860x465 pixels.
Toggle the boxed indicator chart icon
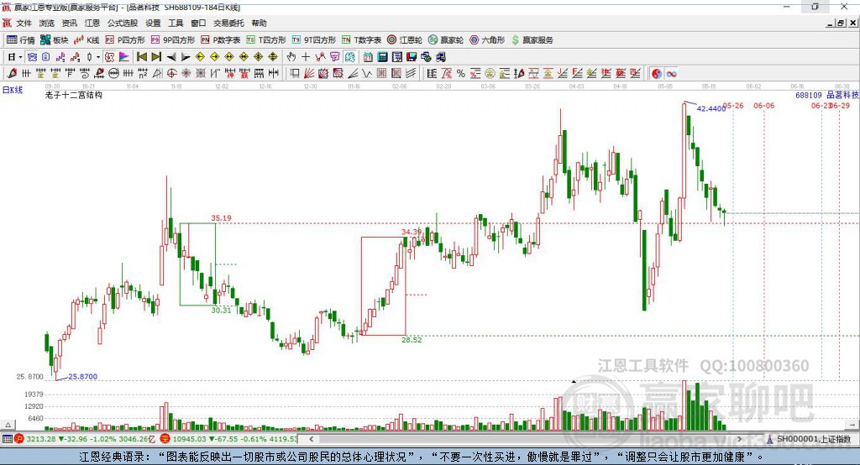[x=109, y=56]
